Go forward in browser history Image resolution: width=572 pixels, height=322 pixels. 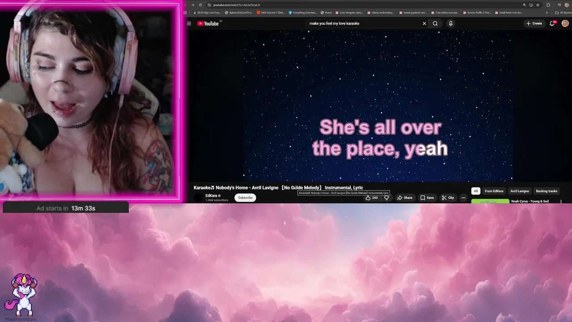[193, 5]
